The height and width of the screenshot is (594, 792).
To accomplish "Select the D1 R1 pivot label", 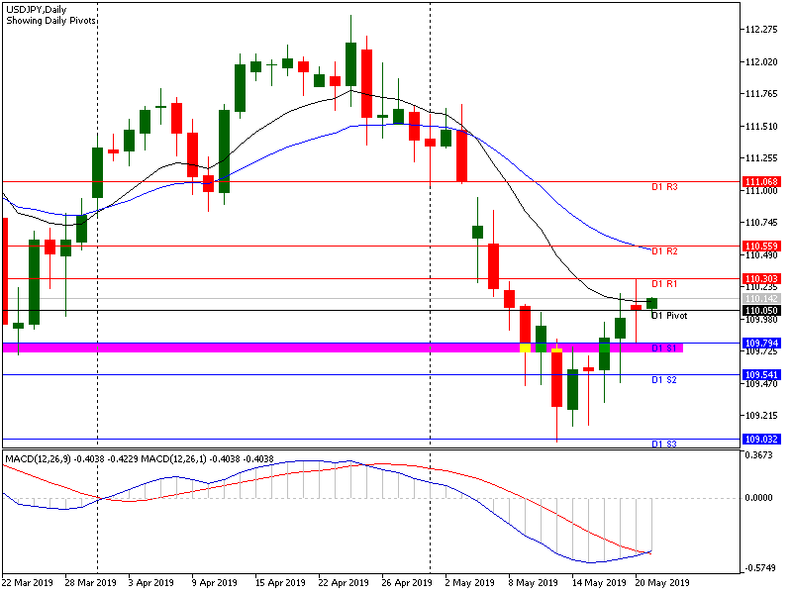I will click(664, 284).
